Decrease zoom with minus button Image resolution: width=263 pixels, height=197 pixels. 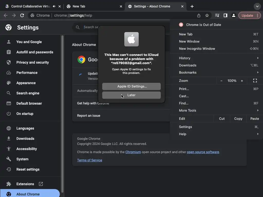[221, 81]
